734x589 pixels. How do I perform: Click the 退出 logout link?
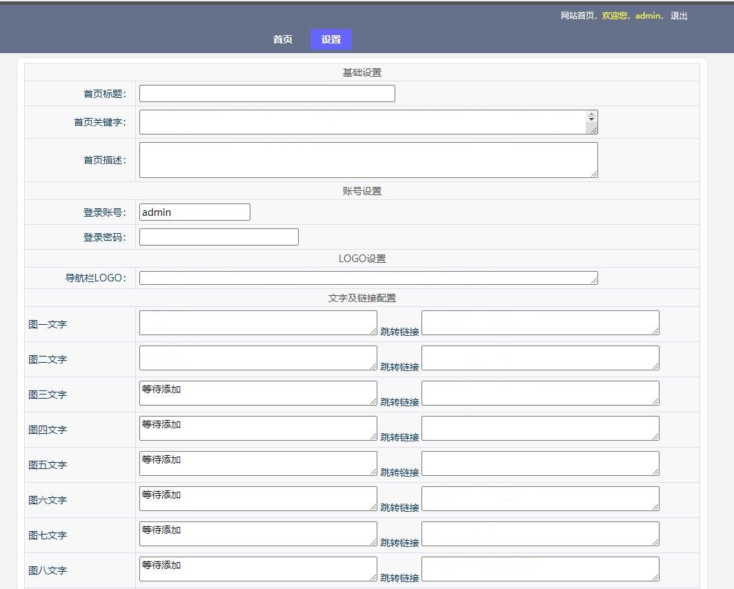click(x=679, y=16)
